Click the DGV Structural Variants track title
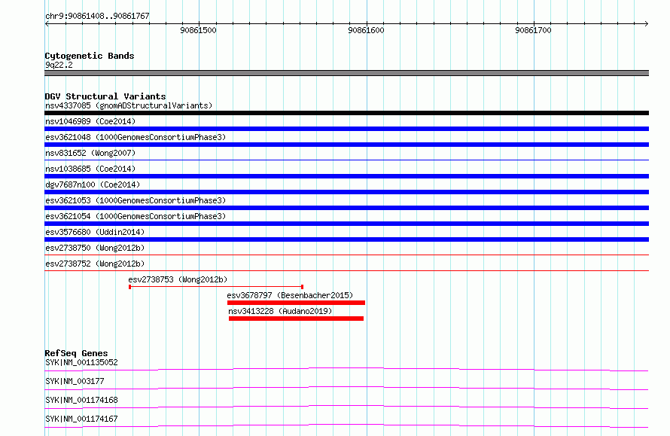Screen dimensions: 670x436 click(105, 96)
